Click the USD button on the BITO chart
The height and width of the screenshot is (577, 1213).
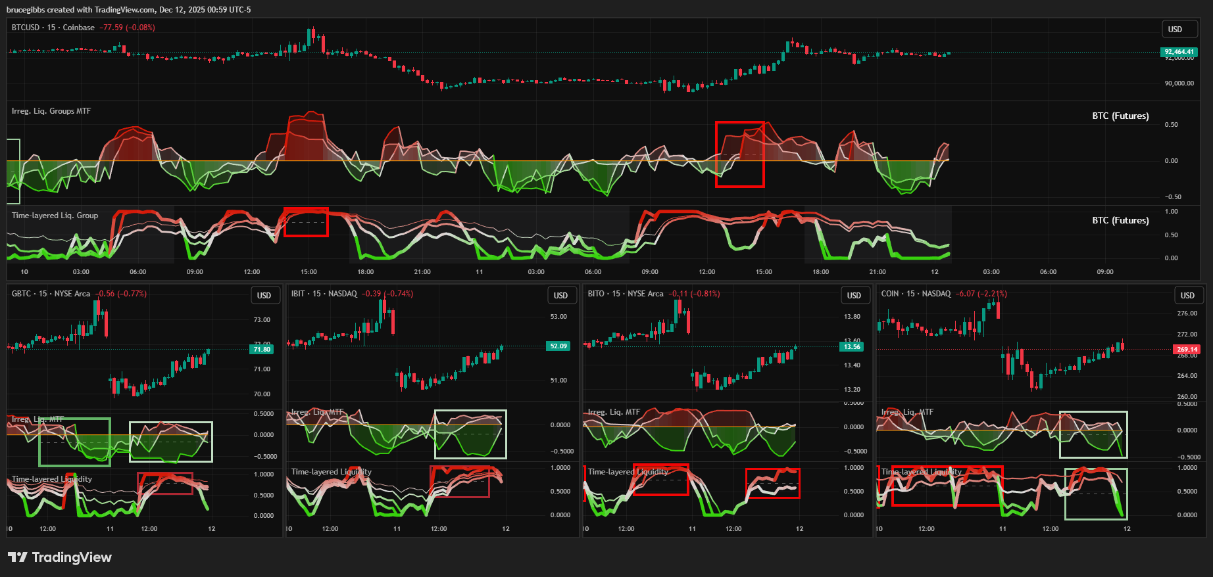(x=854, y=296)
